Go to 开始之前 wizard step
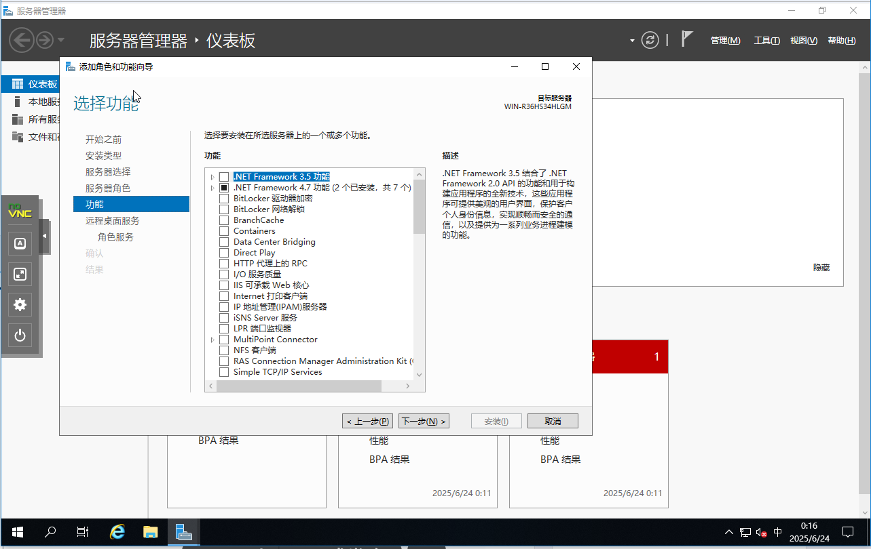871x549 pixels. 103,139
